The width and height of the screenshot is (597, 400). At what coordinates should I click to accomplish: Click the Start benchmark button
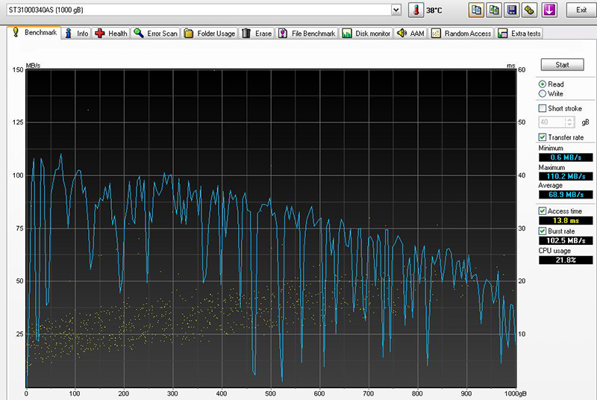pos(562,65)
